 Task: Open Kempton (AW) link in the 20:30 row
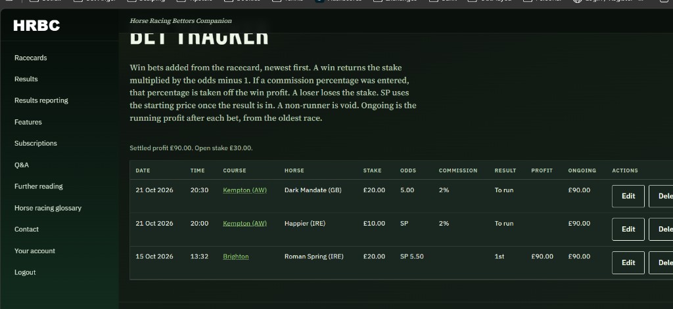point(244,190)
